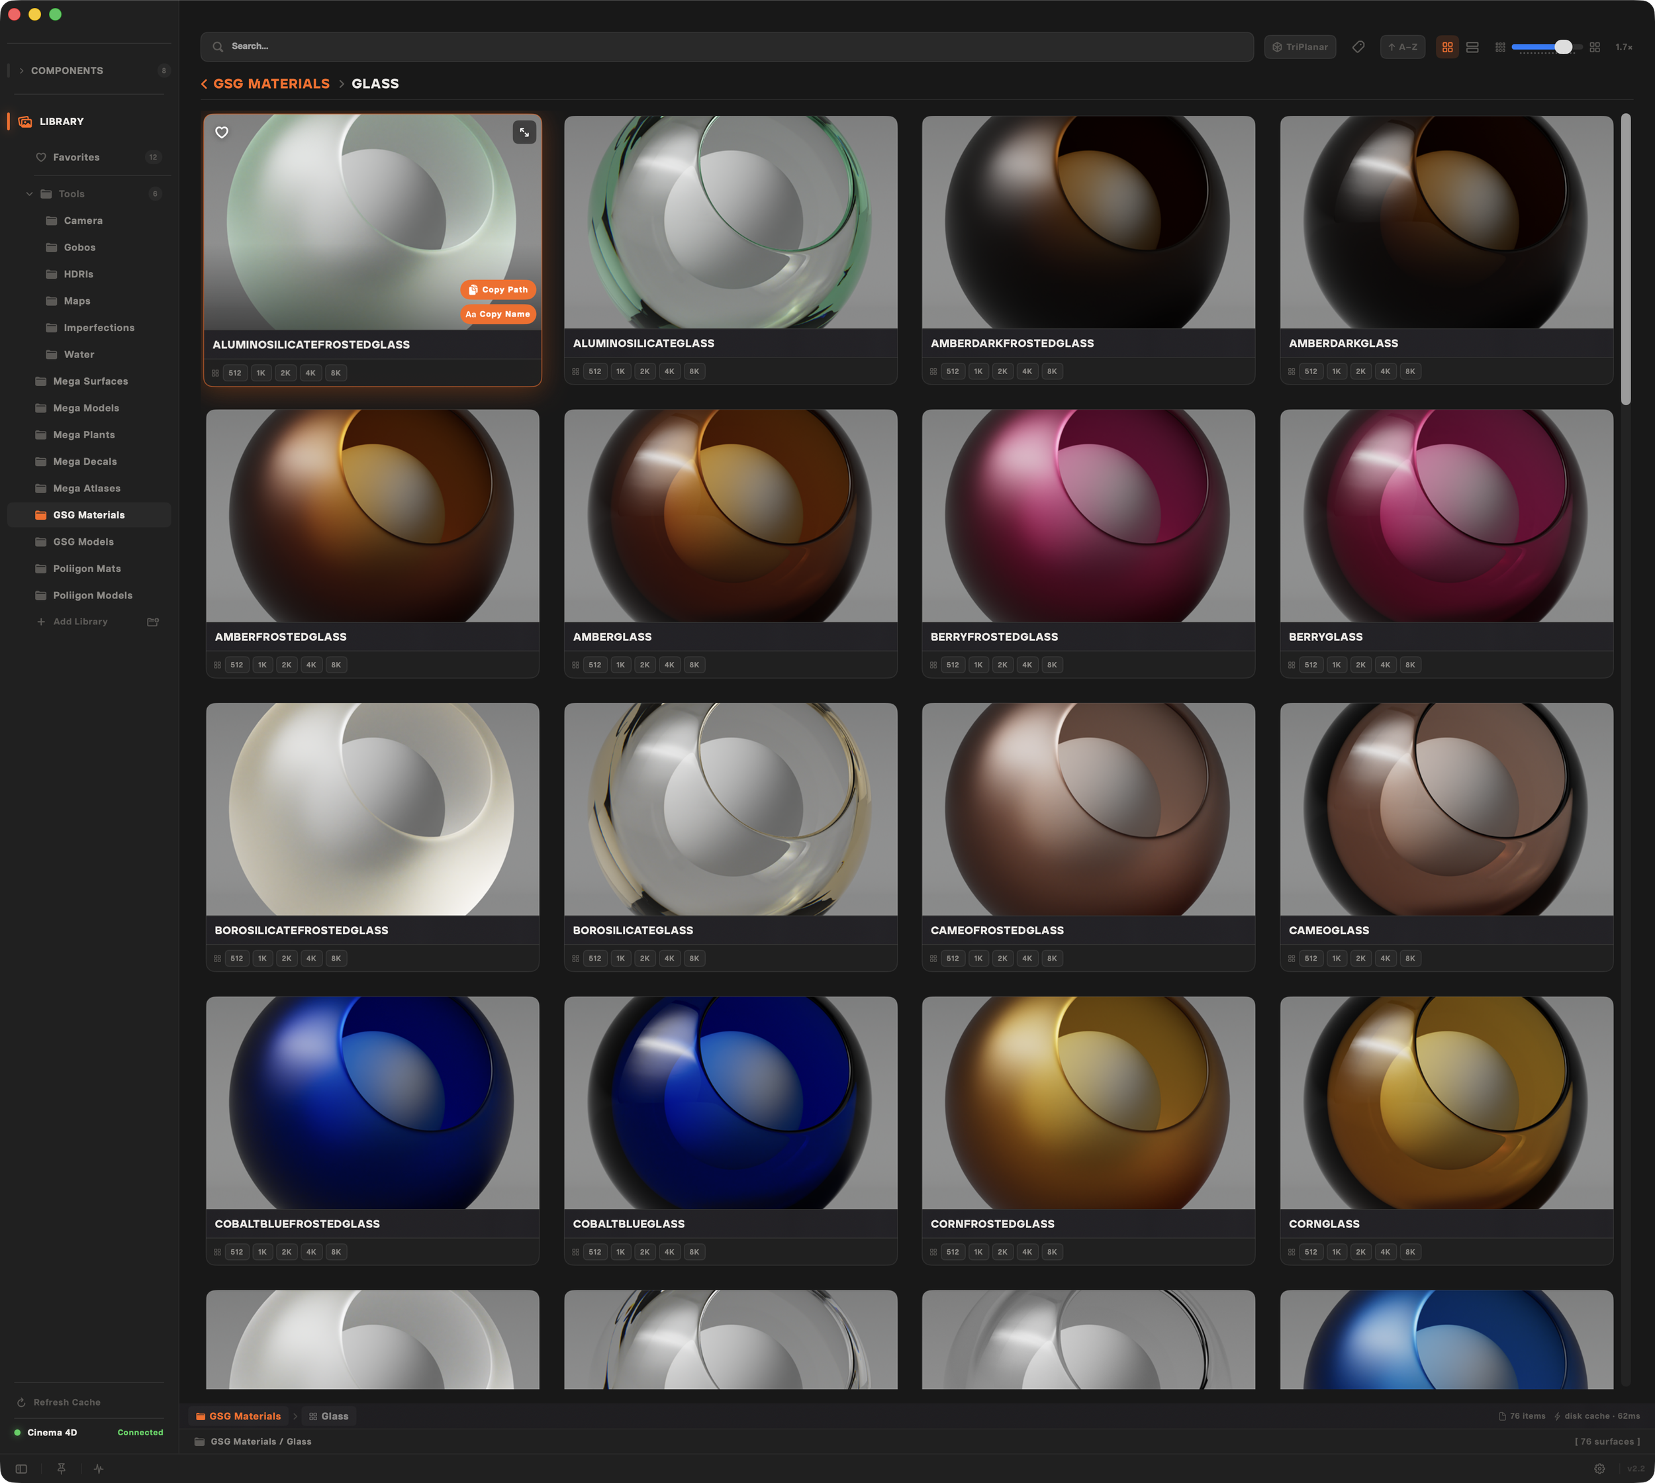Open the activity pulse icon in the bottom bar

(x=99, y=1468)
